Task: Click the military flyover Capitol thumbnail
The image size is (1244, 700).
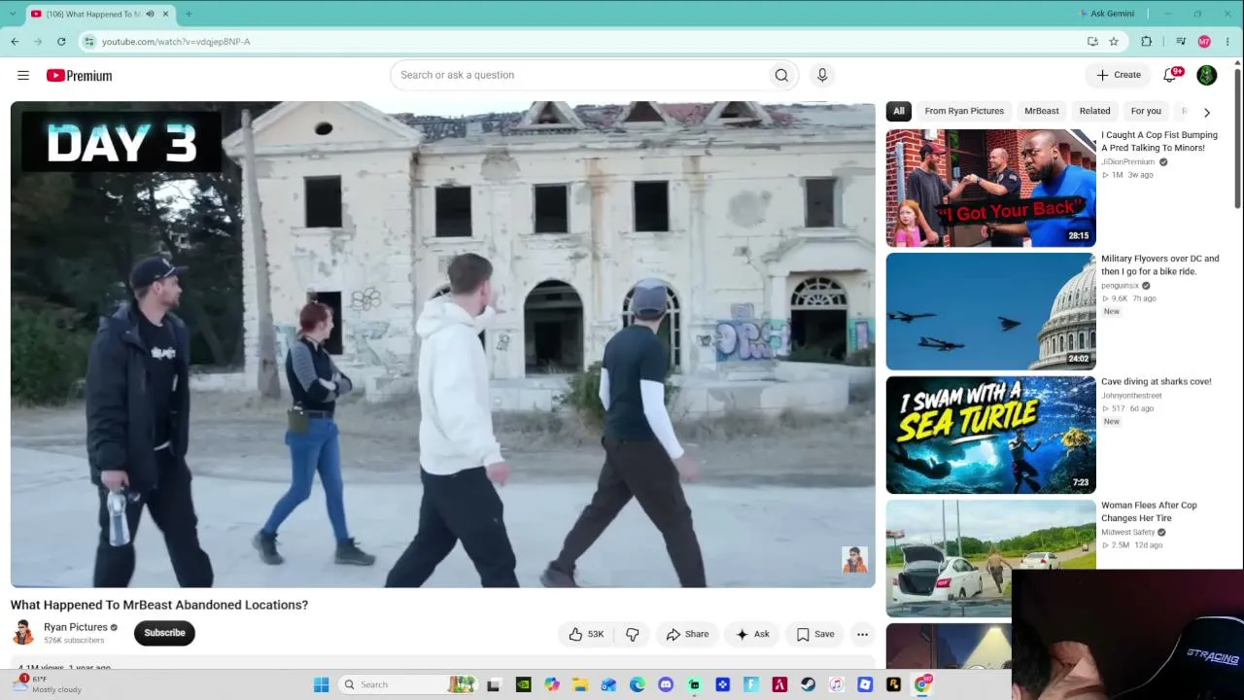Action: pos(990,312)
